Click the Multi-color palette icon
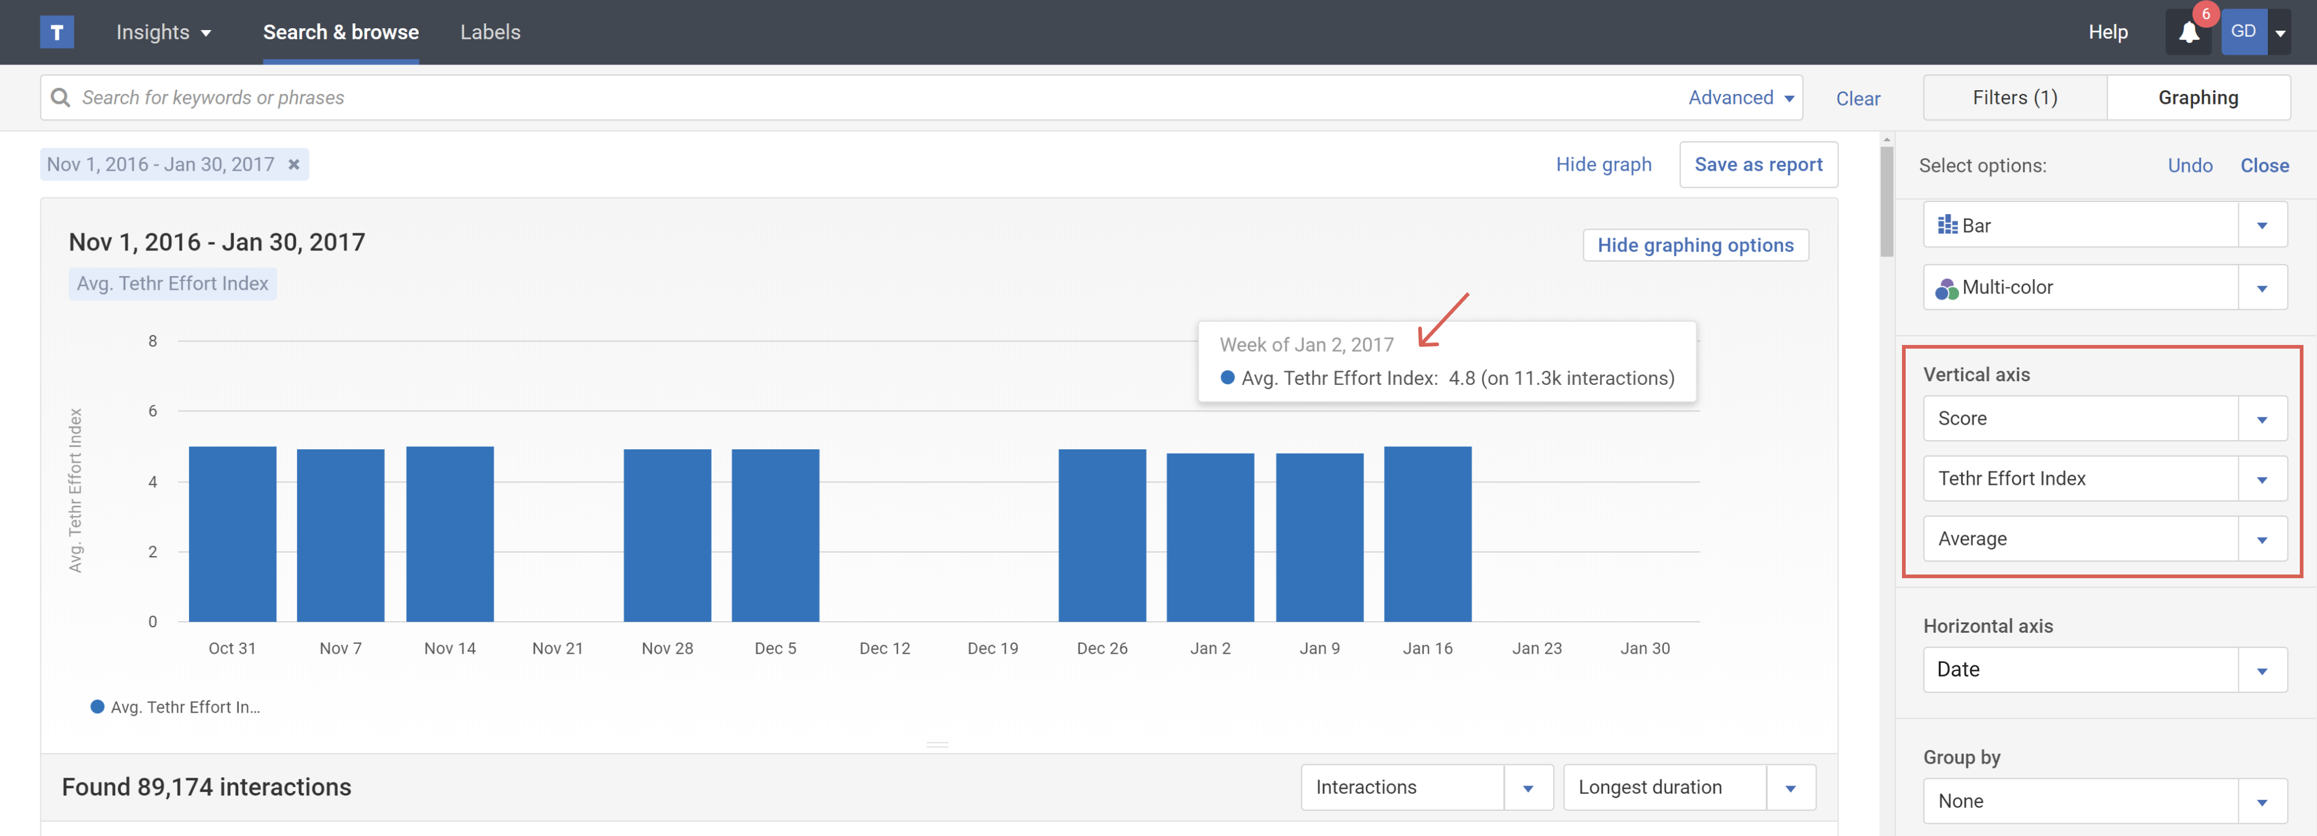The image size is (2317, 836). (1946, 288)
